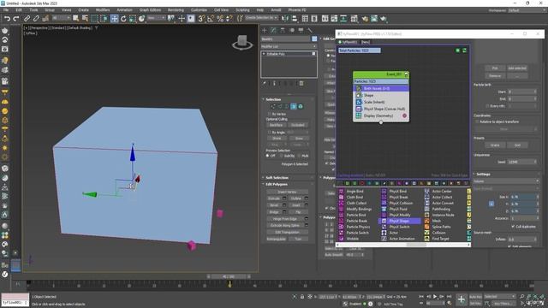The width and height of the screenshot is (548, 308).
Task: Open the Edit menu
Action: coord(19,9)
